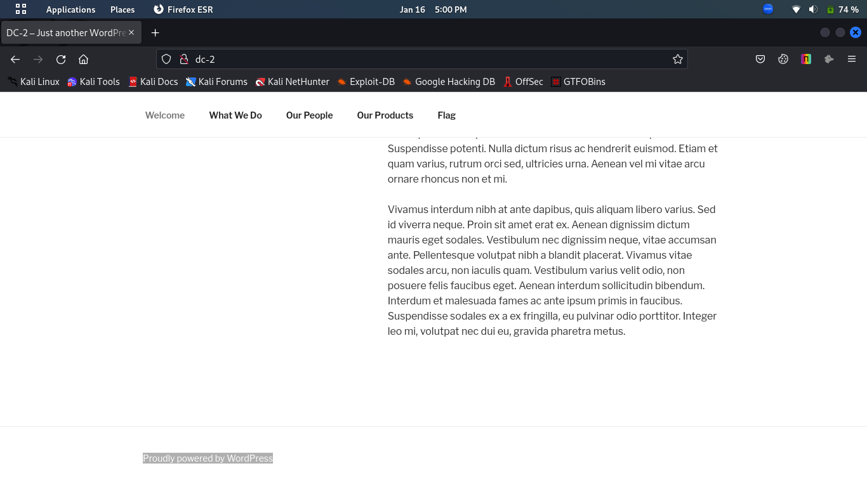Open the FoxyProxy extension icon

click(x=829, y=59)
